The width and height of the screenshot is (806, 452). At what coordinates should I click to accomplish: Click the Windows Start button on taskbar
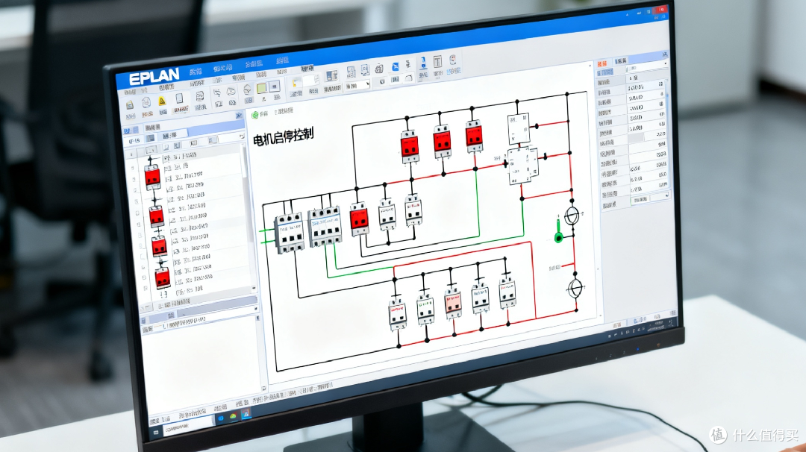[x=156, y=433]
